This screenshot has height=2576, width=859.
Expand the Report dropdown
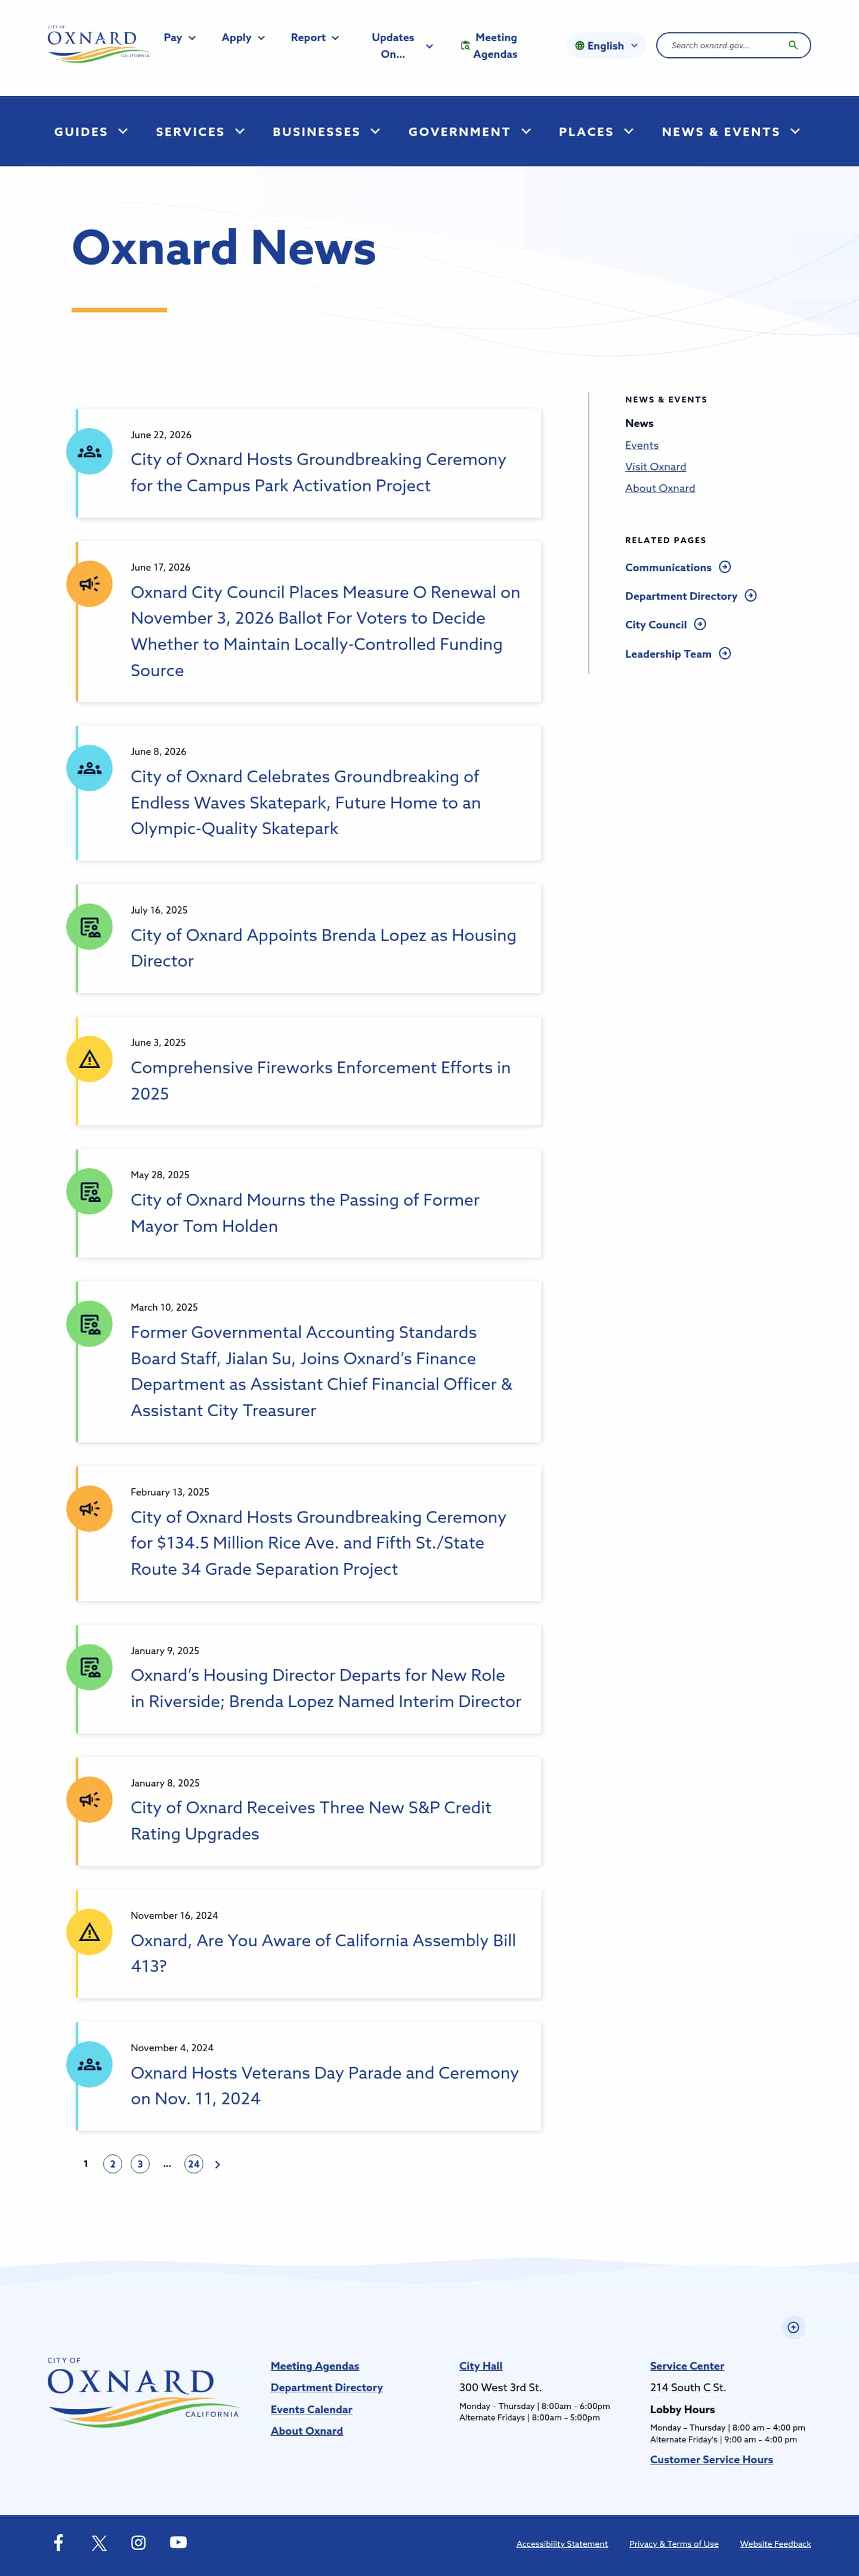click(315, 38)
